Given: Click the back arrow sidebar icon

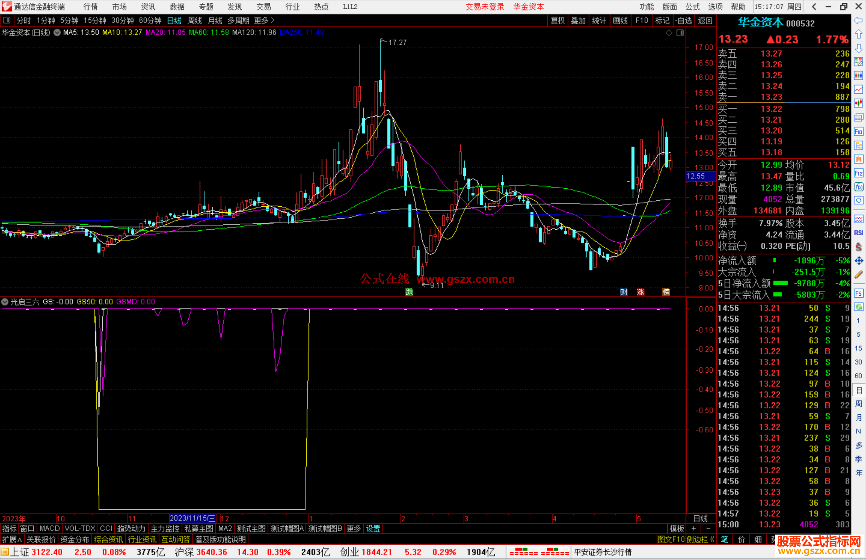Looking at the screenshot, I should (x=858, y=20).
